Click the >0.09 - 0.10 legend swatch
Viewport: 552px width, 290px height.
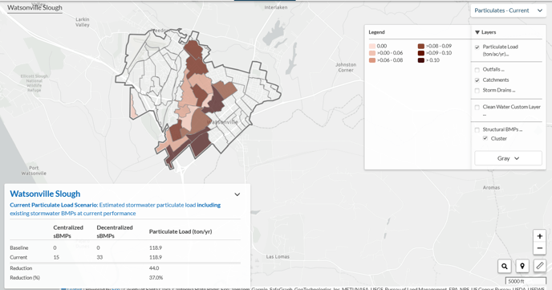pyautogui.click(x=421, y=53)
